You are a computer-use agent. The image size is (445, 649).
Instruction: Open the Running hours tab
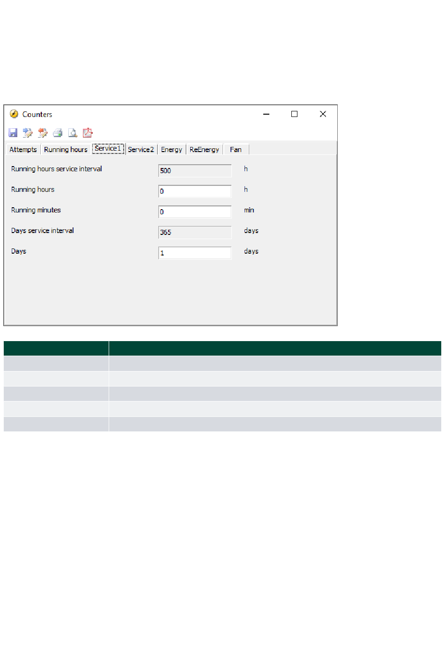tap(66, 150)
